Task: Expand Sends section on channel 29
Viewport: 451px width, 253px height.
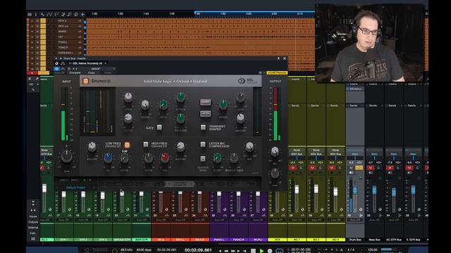Action: pyautogui.click(x=295, y=105)
